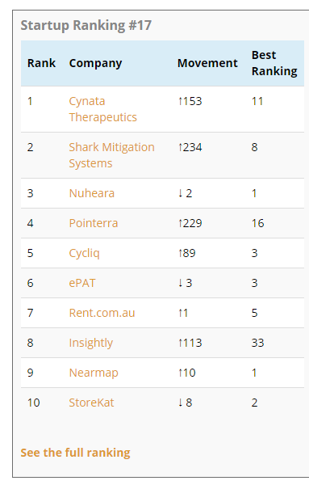Click the Movement column header
Viewport: 309px width, 485px height.
point(207,63)
